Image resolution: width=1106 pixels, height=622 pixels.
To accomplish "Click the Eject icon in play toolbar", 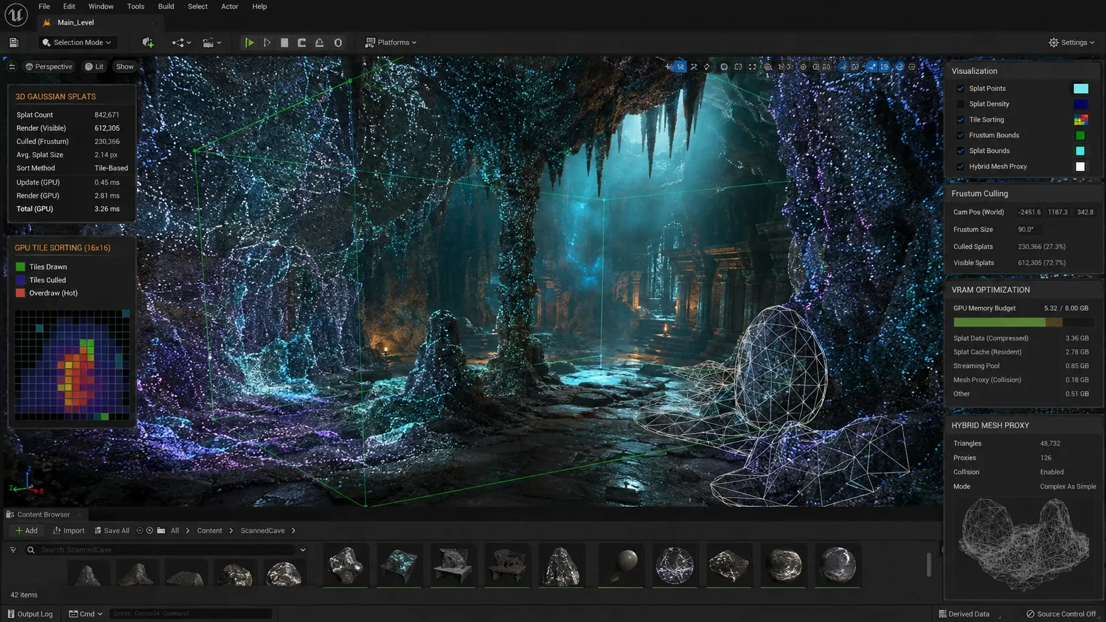I will click(x=319, y=42).
